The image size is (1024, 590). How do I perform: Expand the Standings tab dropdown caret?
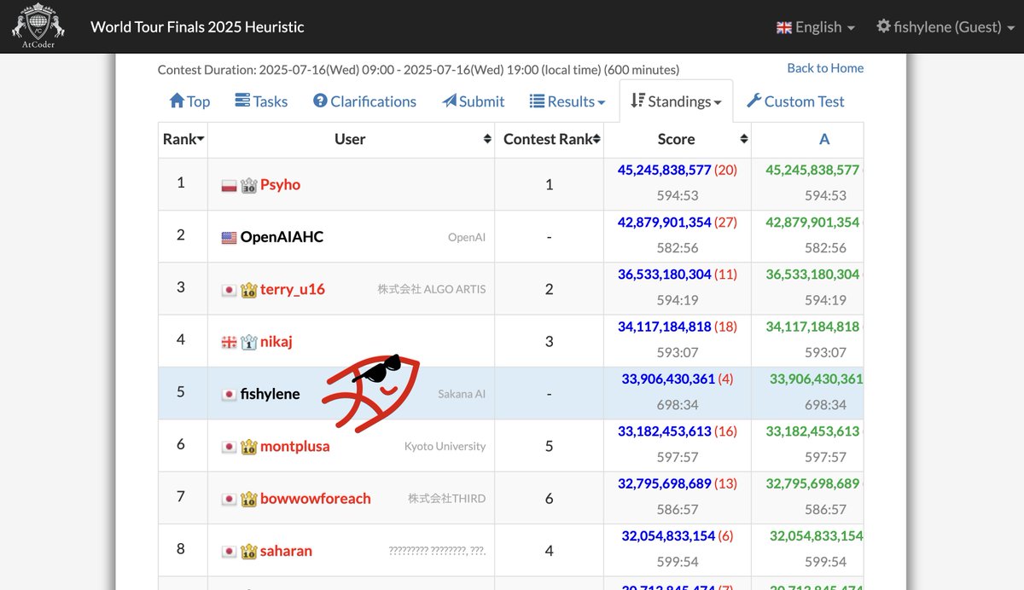pyautogui.click(x=718, y=102)
